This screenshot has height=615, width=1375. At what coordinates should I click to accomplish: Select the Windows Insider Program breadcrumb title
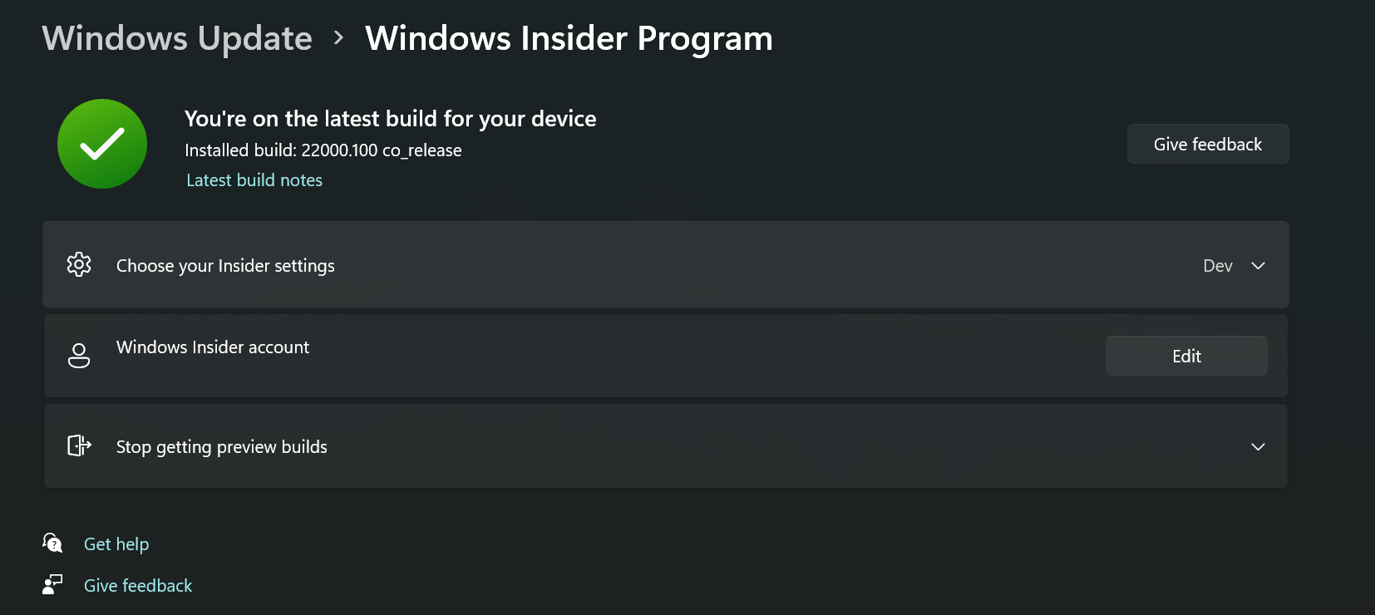[569, 38]
